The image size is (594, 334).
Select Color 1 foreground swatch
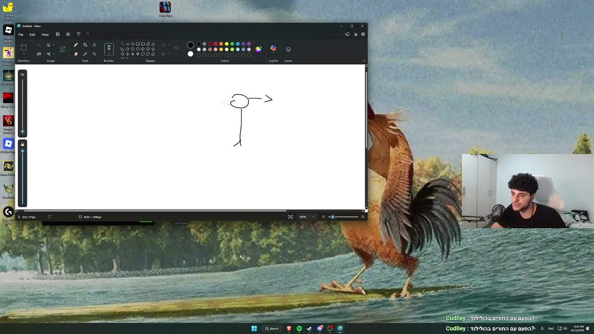(x=190, y=45)
